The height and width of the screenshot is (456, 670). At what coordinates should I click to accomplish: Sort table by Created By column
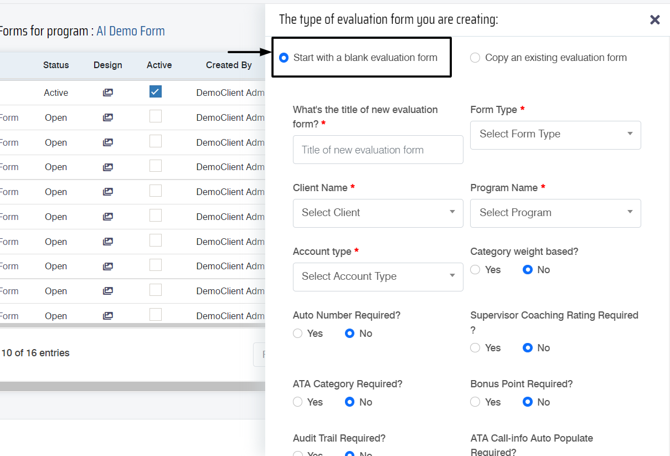pyautogui.click(x=229, y=65)
